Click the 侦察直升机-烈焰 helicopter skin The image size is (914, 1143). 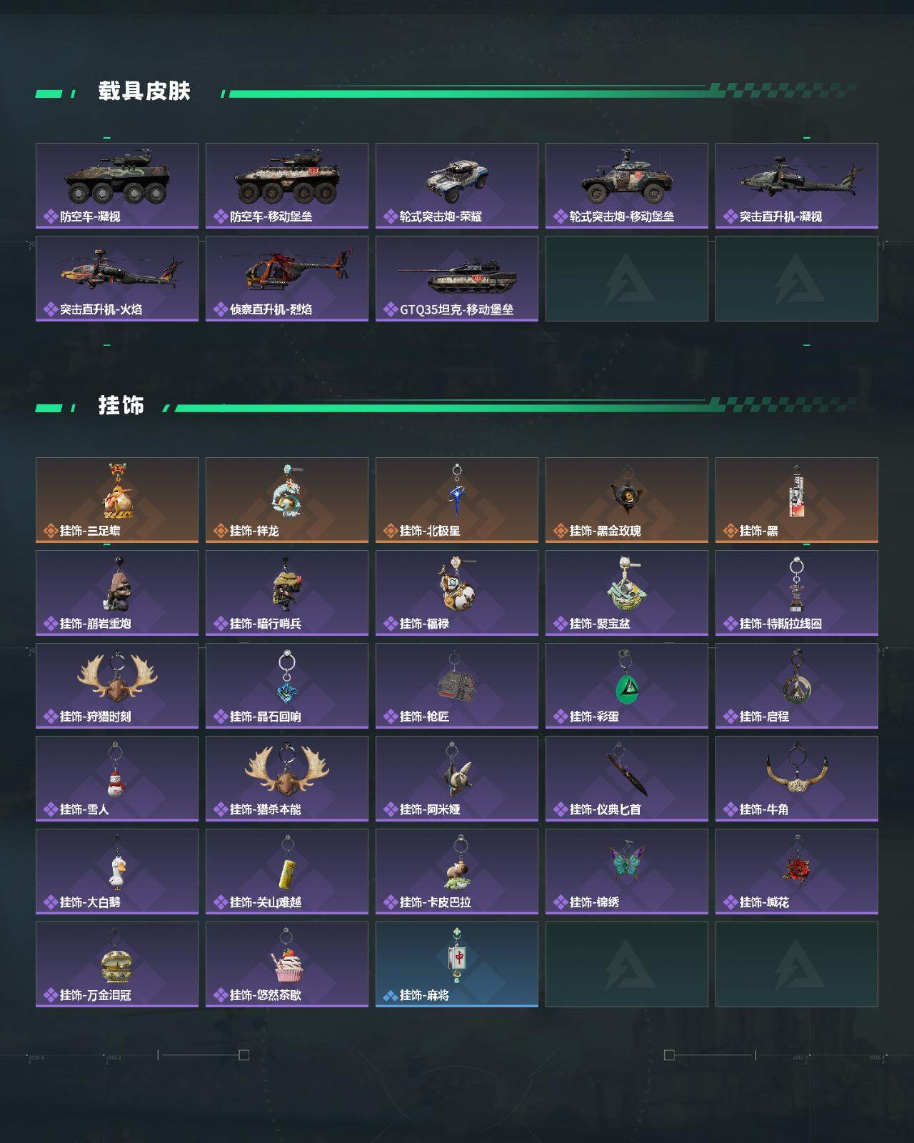click(x=287, y=279)
